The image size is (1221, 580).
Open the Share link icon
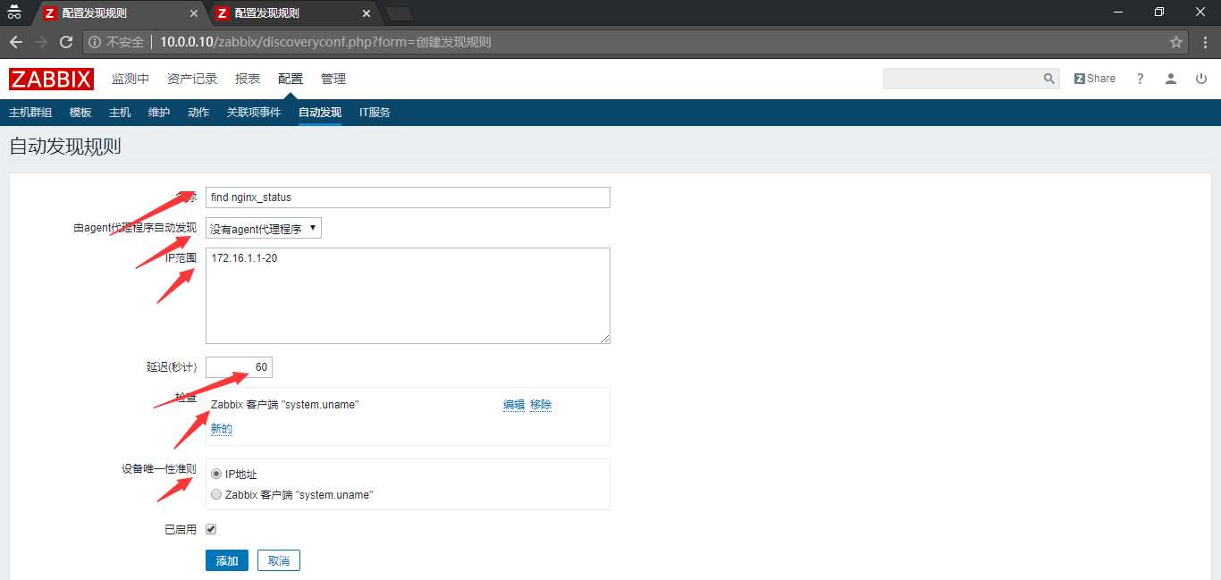[1095, 79]
